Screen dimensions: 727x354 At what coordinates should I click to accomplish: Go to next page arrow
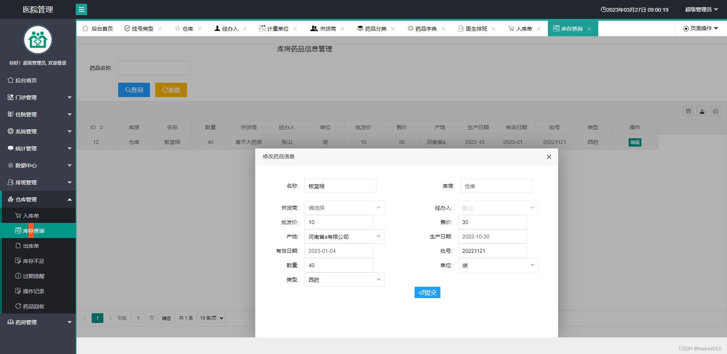coord(110,318)
